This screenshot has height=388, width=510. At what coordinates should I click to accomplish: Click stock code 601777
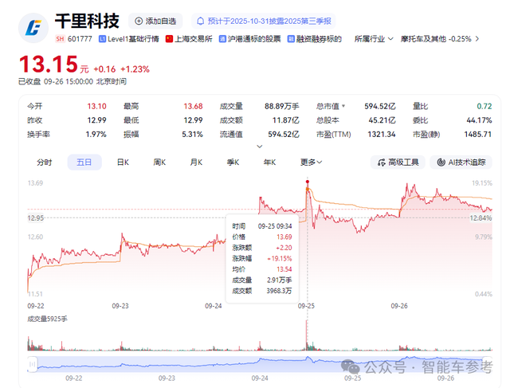tap(80, 39)
